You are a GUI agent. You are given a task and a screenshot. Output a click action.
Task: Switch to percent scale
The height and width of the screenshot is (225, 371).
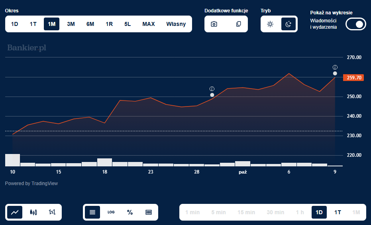tap(130, 212)
